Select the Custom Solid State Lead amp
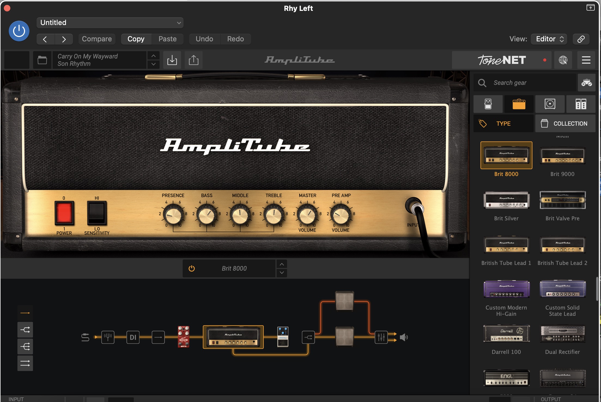The width and height of the screenshot is (601, 402). coord(562,289)
